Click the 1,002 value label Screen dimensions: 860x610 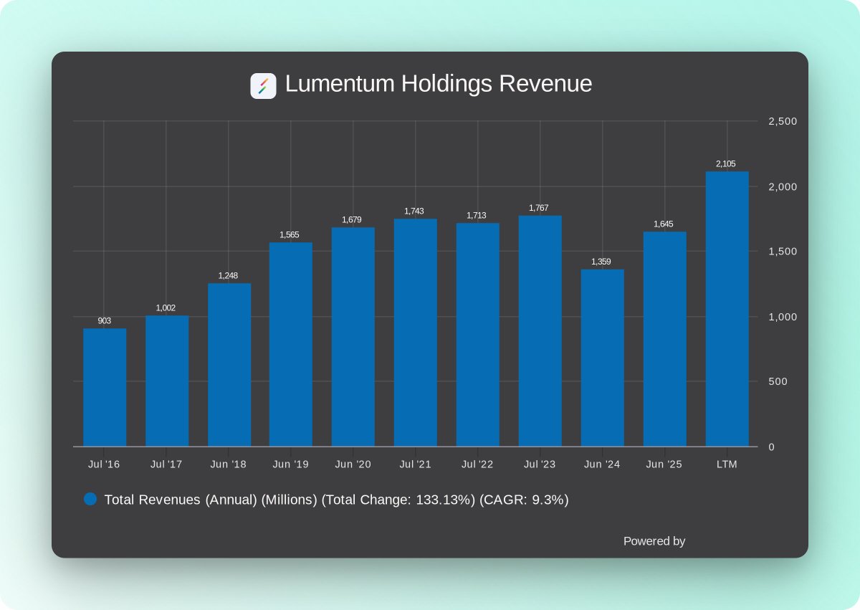166,308
